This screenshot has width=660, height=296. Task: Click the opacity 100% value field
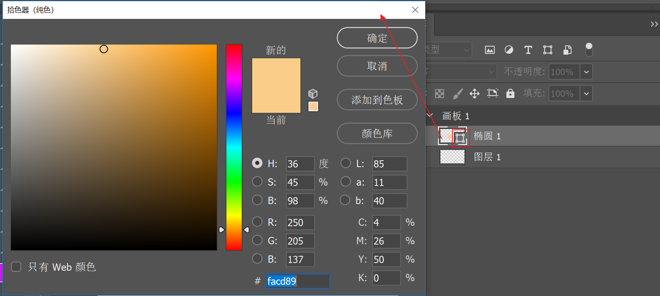tap(564, 72)
